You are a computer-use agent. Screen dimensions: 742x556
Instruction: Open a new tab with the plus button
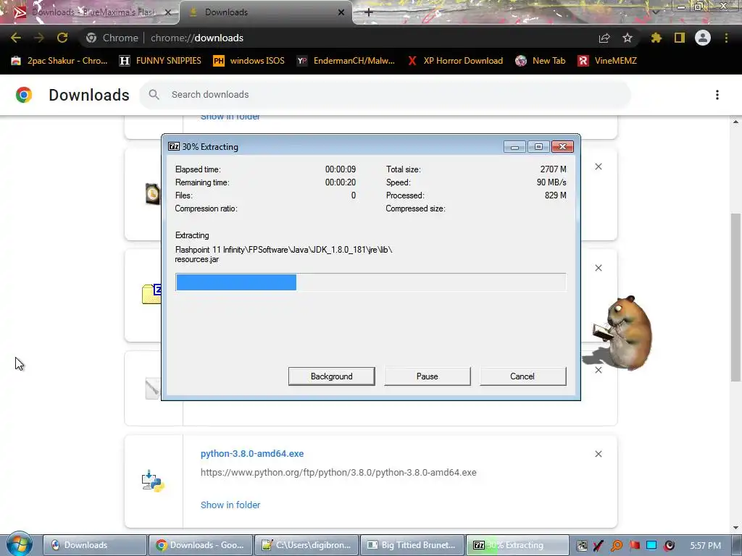click(369, 12)
